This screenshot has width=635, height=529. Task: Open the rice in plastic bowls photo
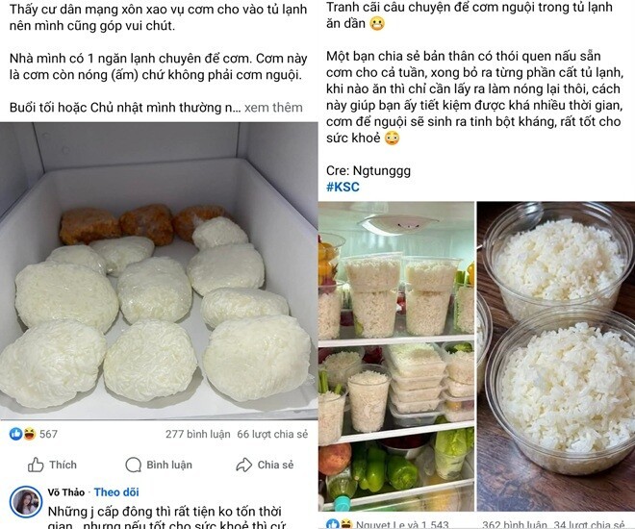click(556, 356)
